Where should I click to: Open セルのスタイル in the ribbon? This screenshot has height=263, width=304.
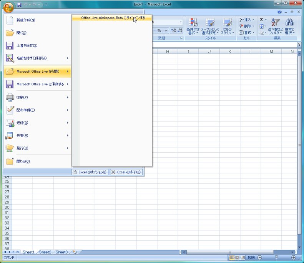click(227, 26)
